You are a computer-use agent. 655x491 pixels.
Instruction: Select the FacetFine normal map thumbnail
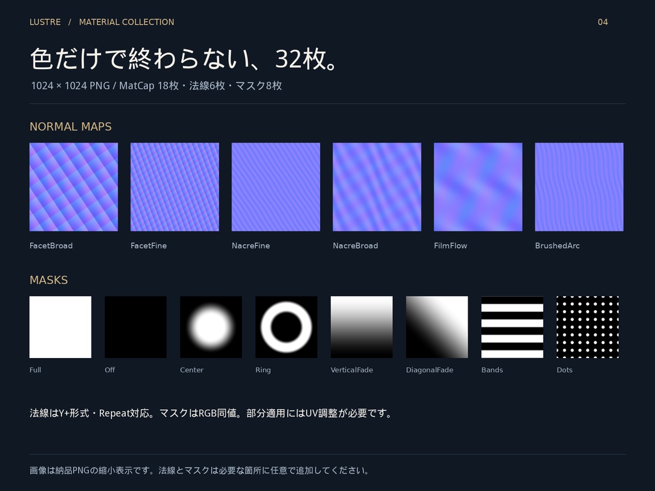[175, 187]
